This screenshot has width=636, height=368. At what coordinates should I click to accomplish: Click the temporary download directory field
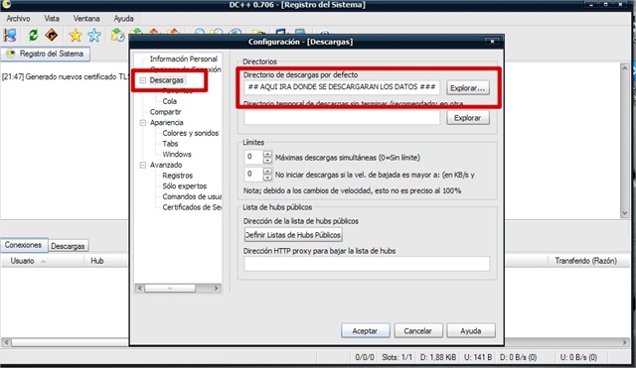[342, 117]
